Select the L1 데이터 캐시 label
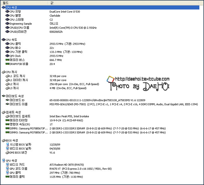The height and width of the screenshot is (185, 204). pos(19,80)
